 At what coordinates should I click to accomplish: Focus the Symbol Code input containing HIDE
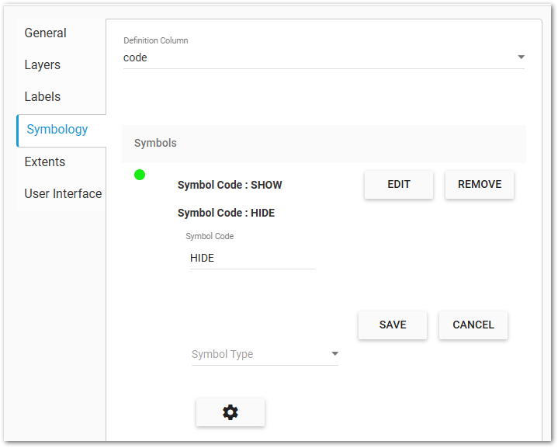click(x=251, y=258)
